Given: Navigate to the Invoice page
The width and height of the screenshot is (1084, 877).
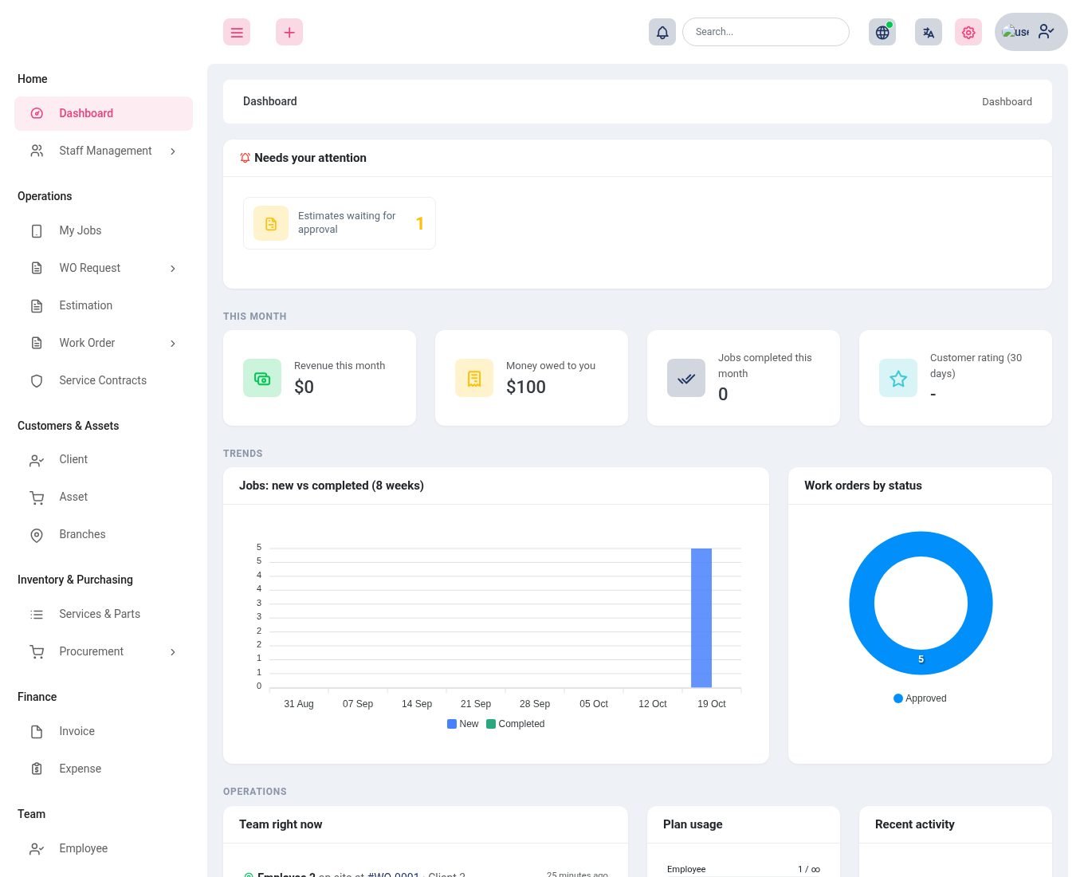Looking at the screenshot, I should [104, 731].
